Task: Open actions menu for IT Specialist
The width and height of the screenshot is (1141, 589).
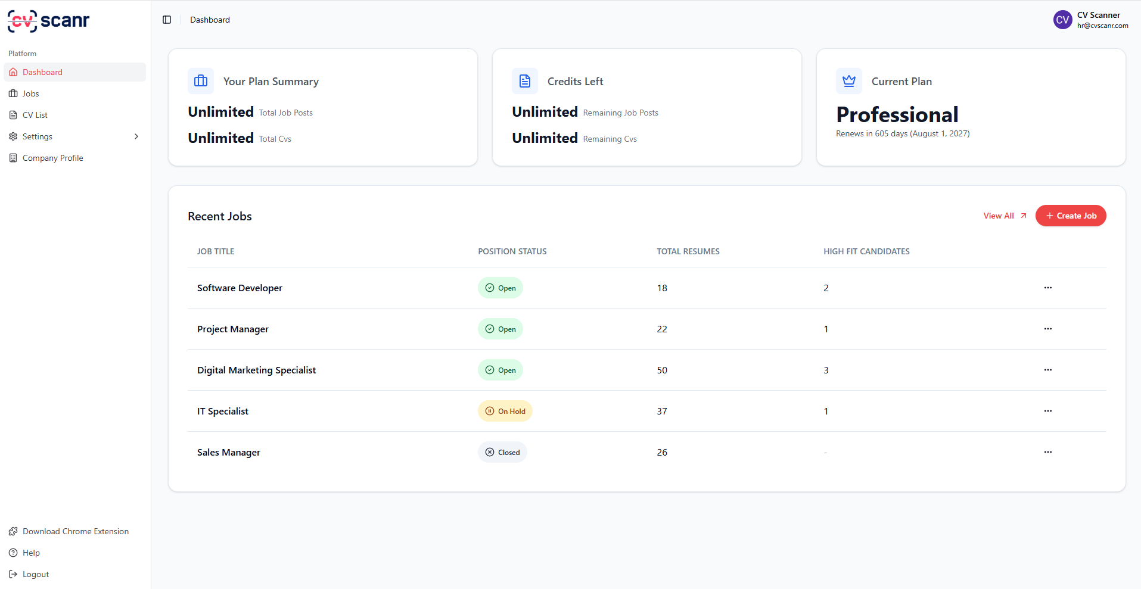Action: click(x=1048, y=411)
